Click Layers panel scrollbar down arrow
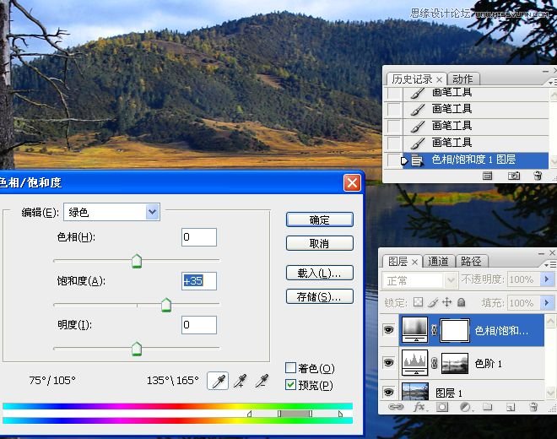 [x=550, y=393]
